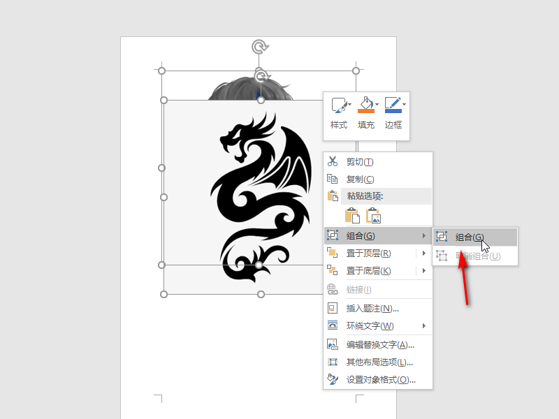Open 其他布局选项(L)... entry
Image resolution: width=559 pixels, height=419 pixels.
pyautogui.click(x=378, y=362)
